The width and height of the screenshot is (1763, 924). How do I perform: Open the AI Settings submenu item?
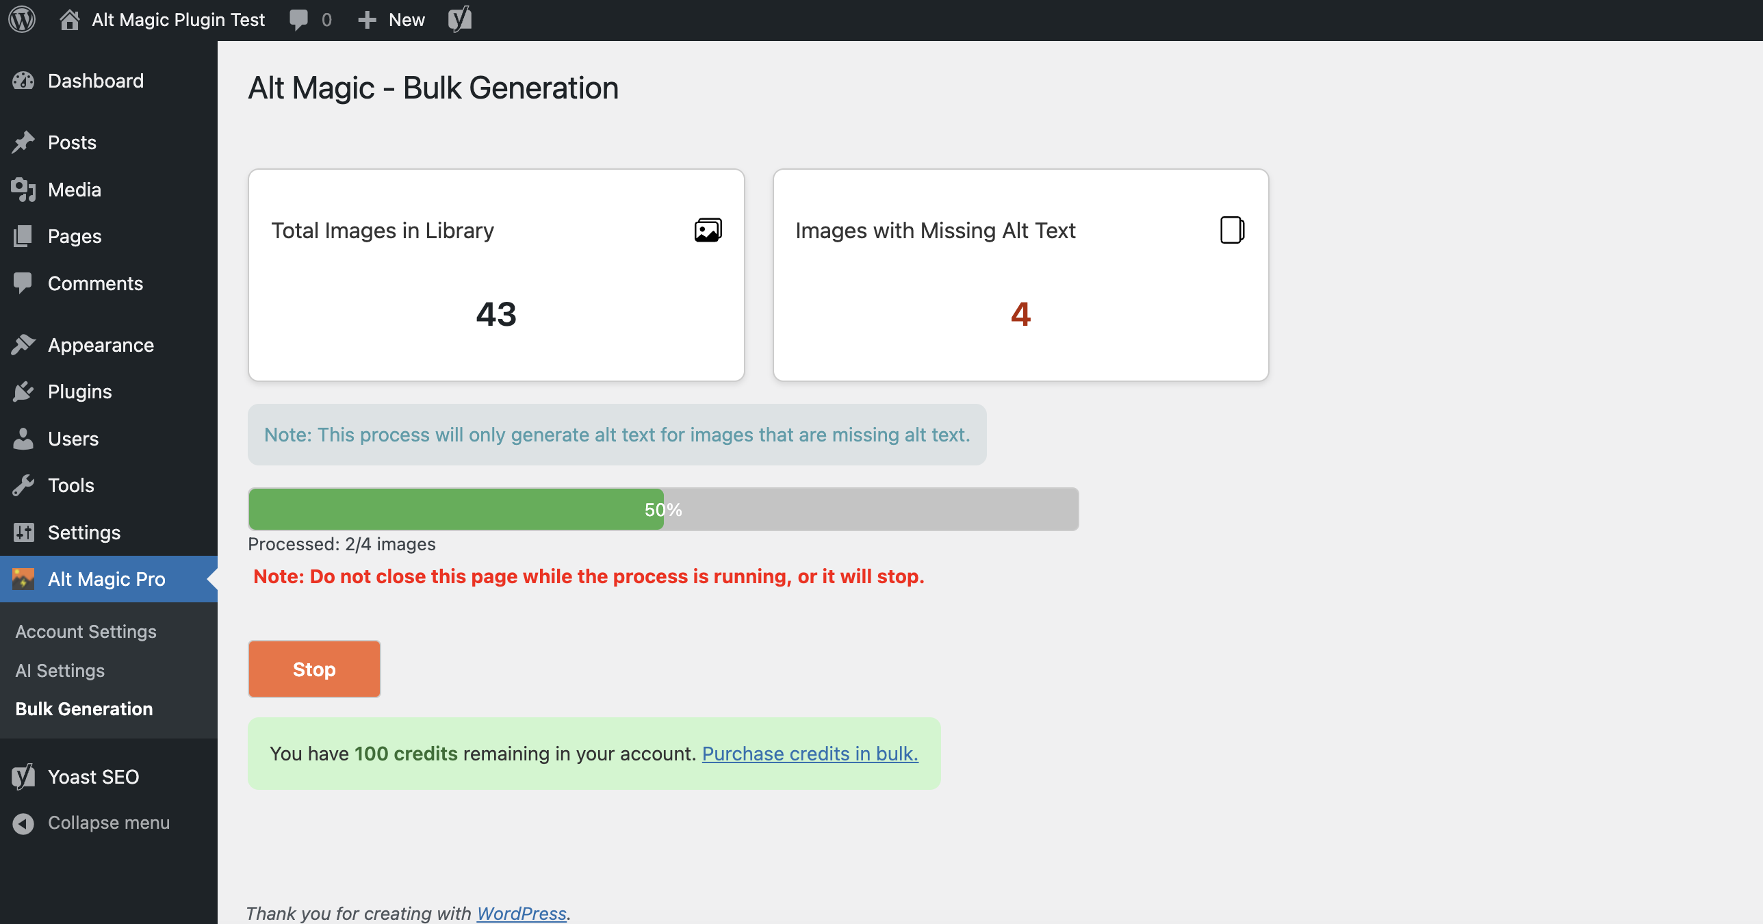(60, 671)
